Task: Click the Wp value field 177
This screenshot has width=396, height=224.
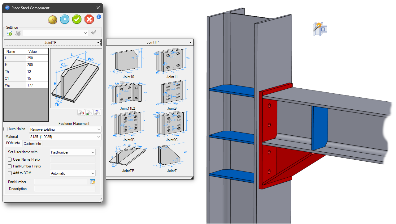Action: tap(37, 85)
